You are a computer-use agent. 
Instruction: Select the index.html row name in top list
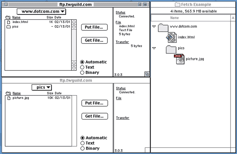pyautogui.click(x=20, y=22)
